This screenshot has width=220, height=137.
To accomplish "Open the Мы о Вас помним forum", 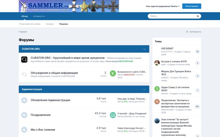I will [x=43, y=130].
